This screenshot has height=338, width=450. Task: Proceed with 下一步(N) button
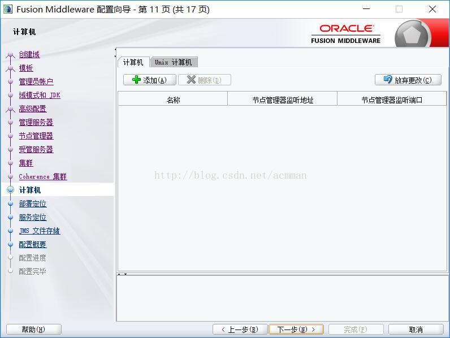296,330
